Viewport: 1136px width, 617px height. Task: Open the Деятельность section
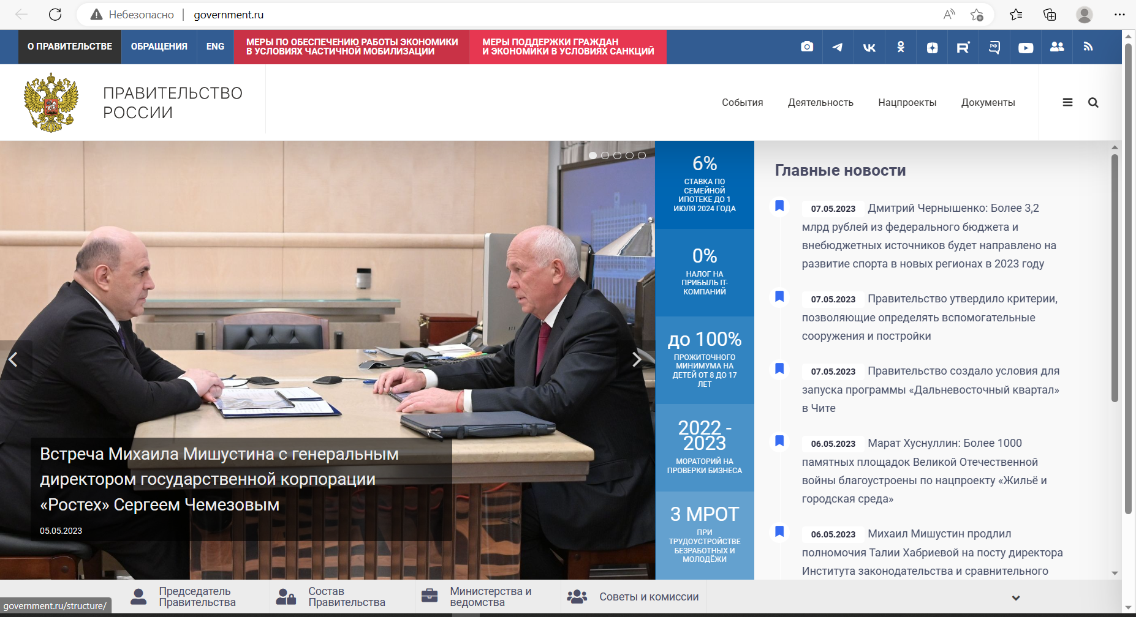pyautogui.click(x=820, y=102)
